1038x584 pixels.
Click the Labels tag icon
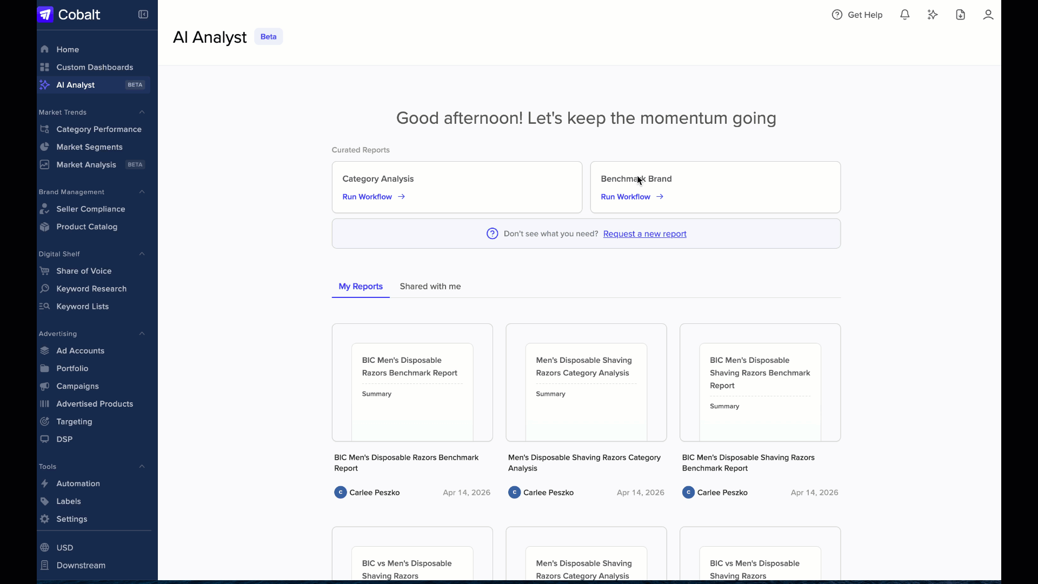pyautogui.click(x=45, y=501)
